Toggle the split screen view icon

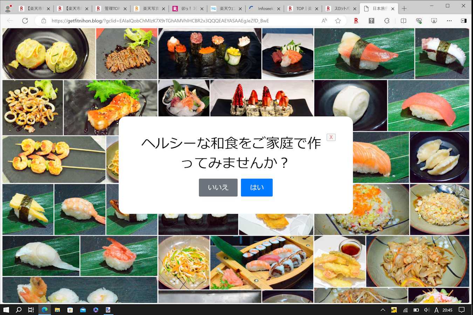pos(403,21)
